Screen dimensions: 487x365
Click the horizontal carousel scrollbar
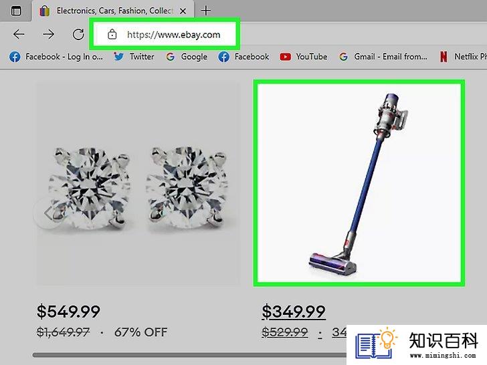189,355
